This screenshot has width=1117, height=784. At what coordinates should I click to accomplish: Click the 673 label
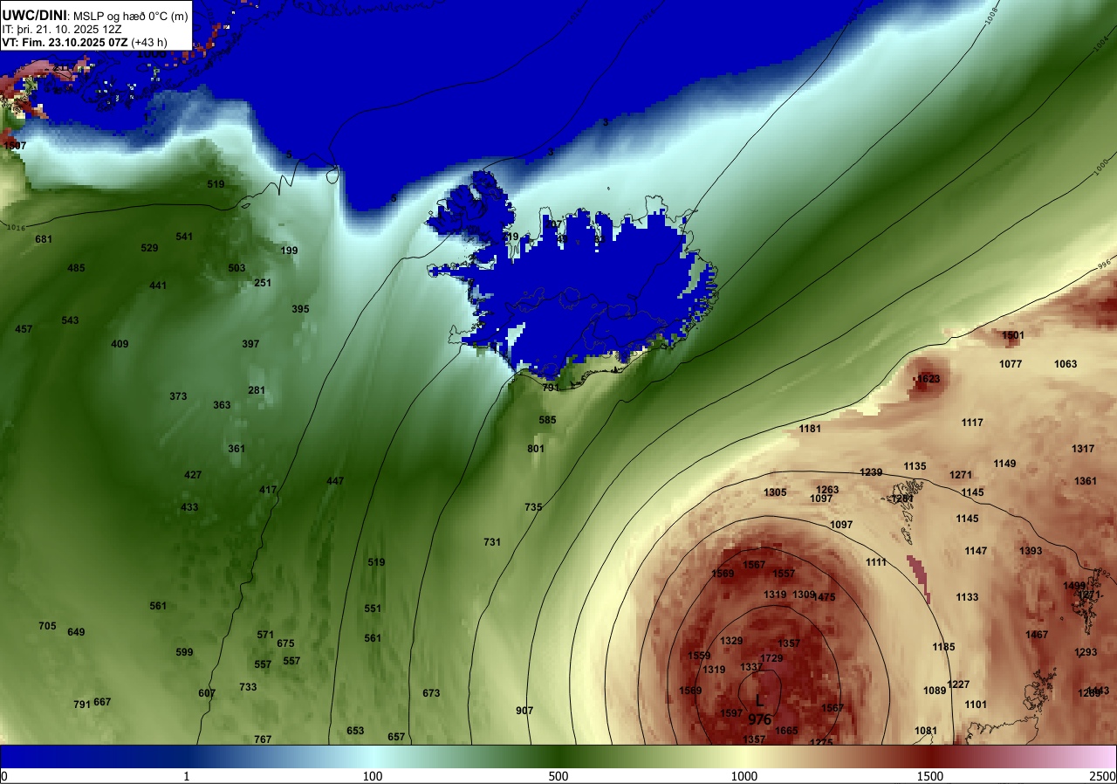[x=431, y=693]
